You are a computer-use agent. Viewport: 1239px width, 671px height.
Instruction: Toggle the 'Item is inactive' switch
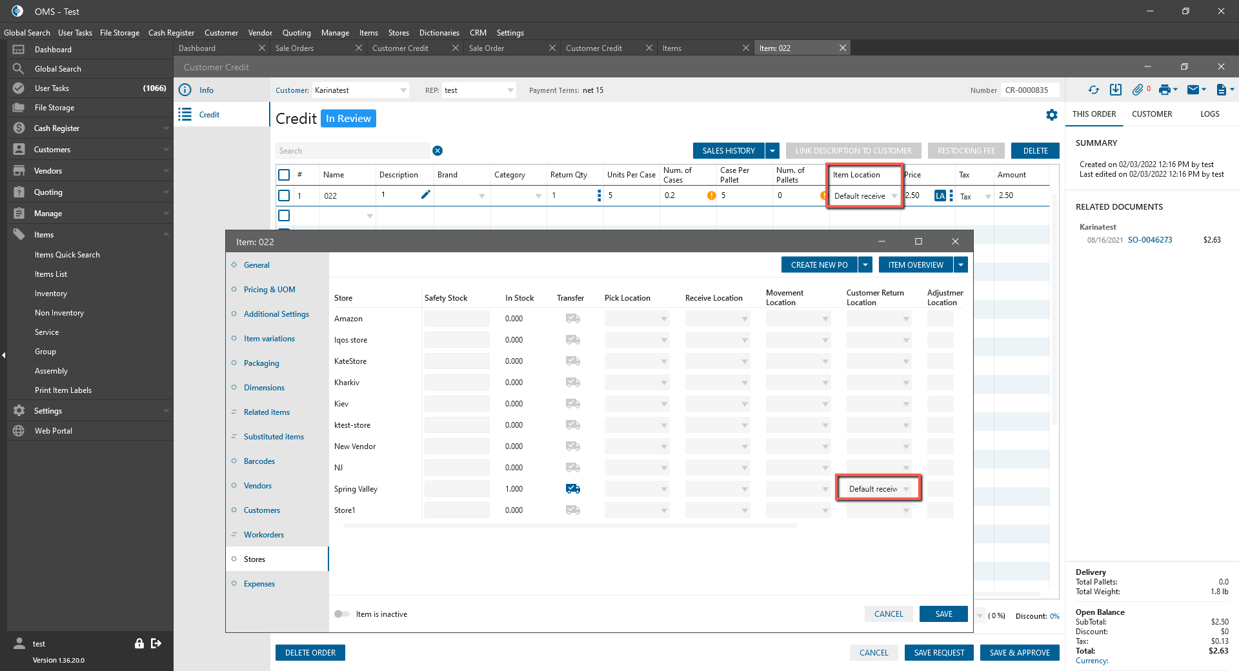342,614
